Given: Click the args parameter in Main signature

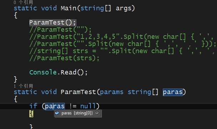Looking at the screenshot, I should 123,9.
